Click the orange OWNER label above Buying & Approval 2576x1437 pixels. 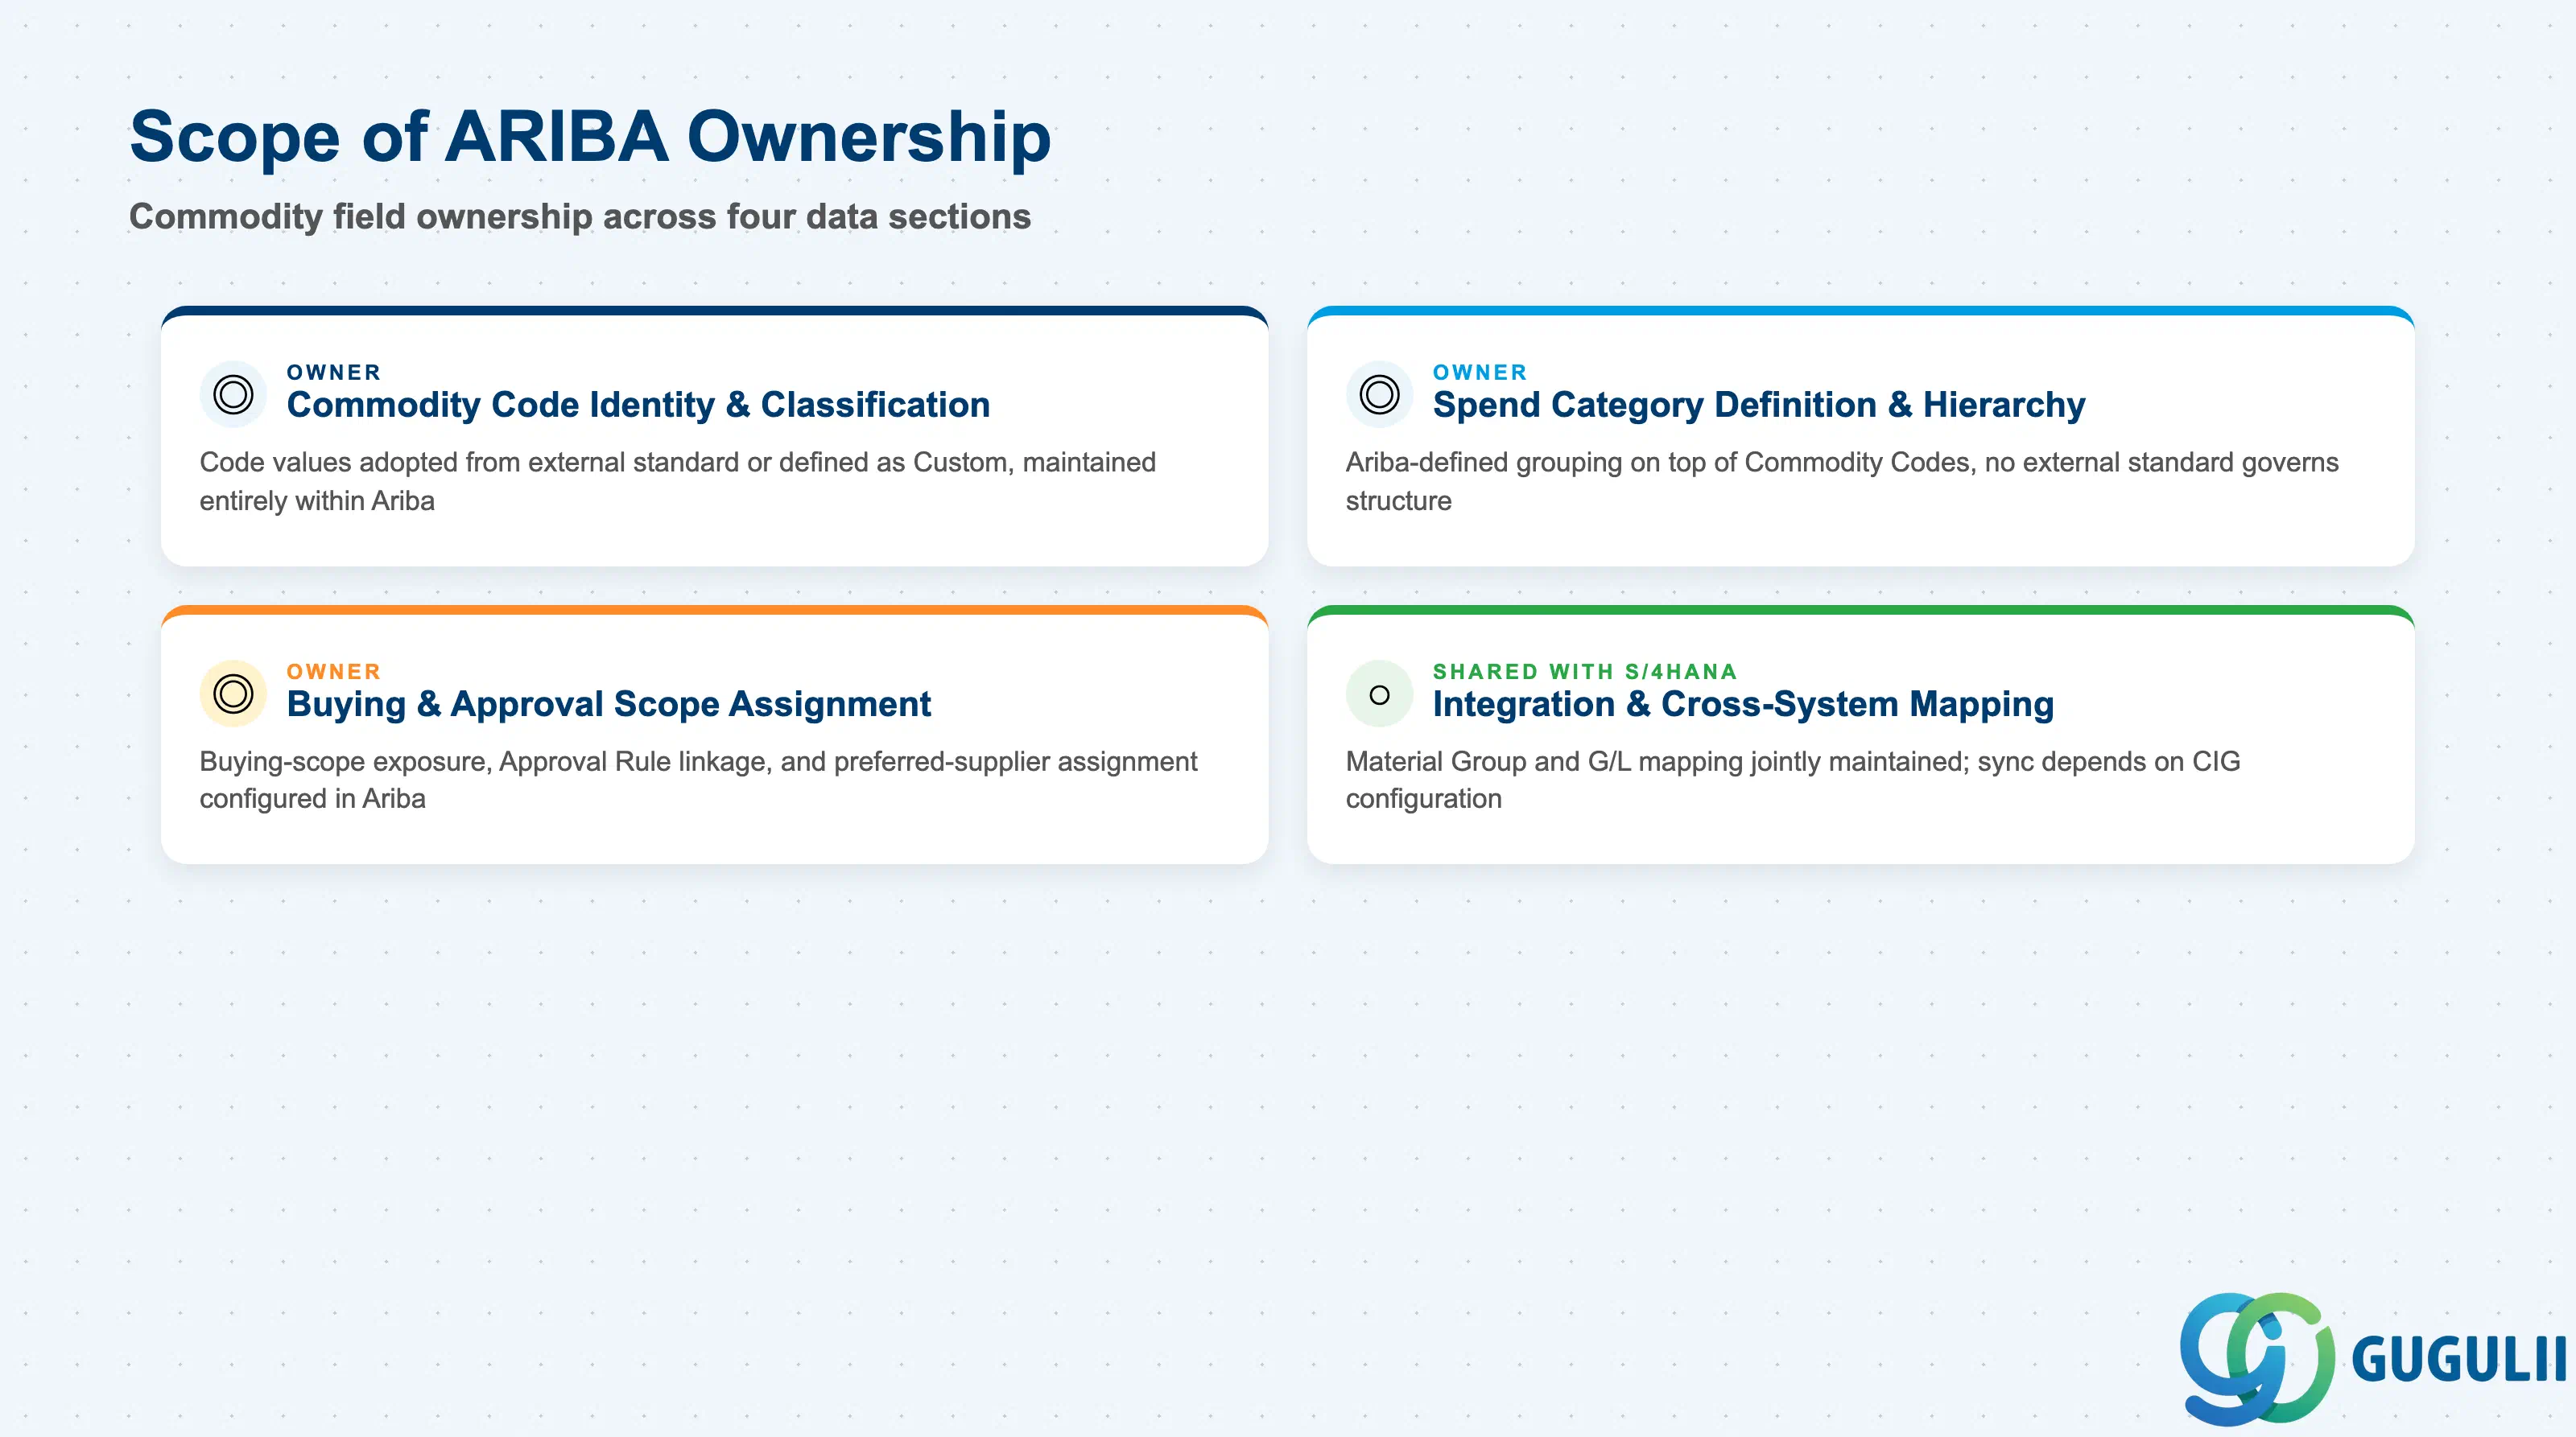(334, 672)
